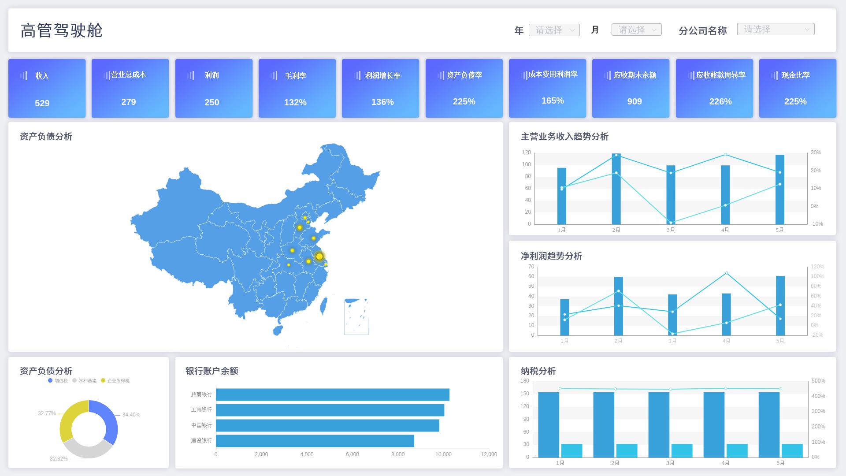This screenshot has width=846, height=476.
Task: Click the 应收帐款周转率 card icon
Action: 690,75
